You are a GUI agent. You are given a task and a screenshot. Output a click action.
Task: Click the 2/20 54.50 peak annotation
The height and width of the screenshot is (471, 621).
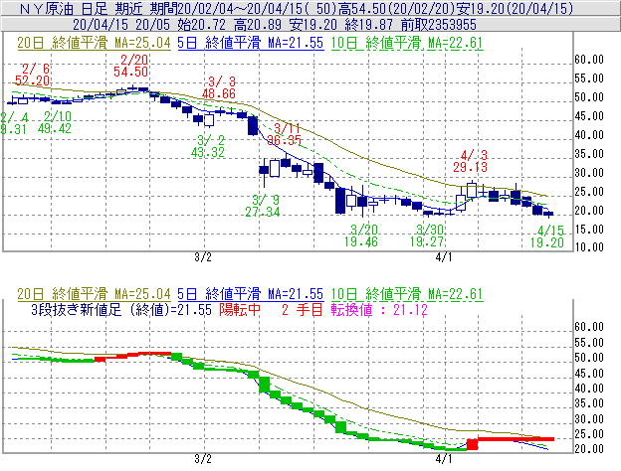click(131, 66)
